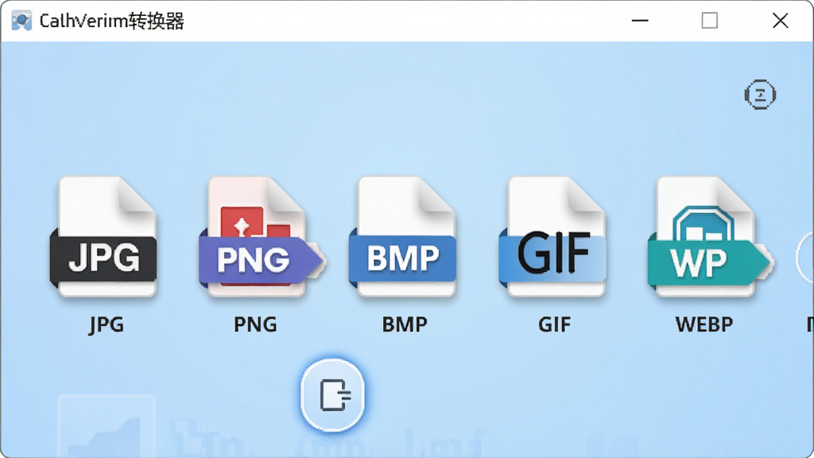
Task: Click the PNG text label
Action: [x=255, y=324]
